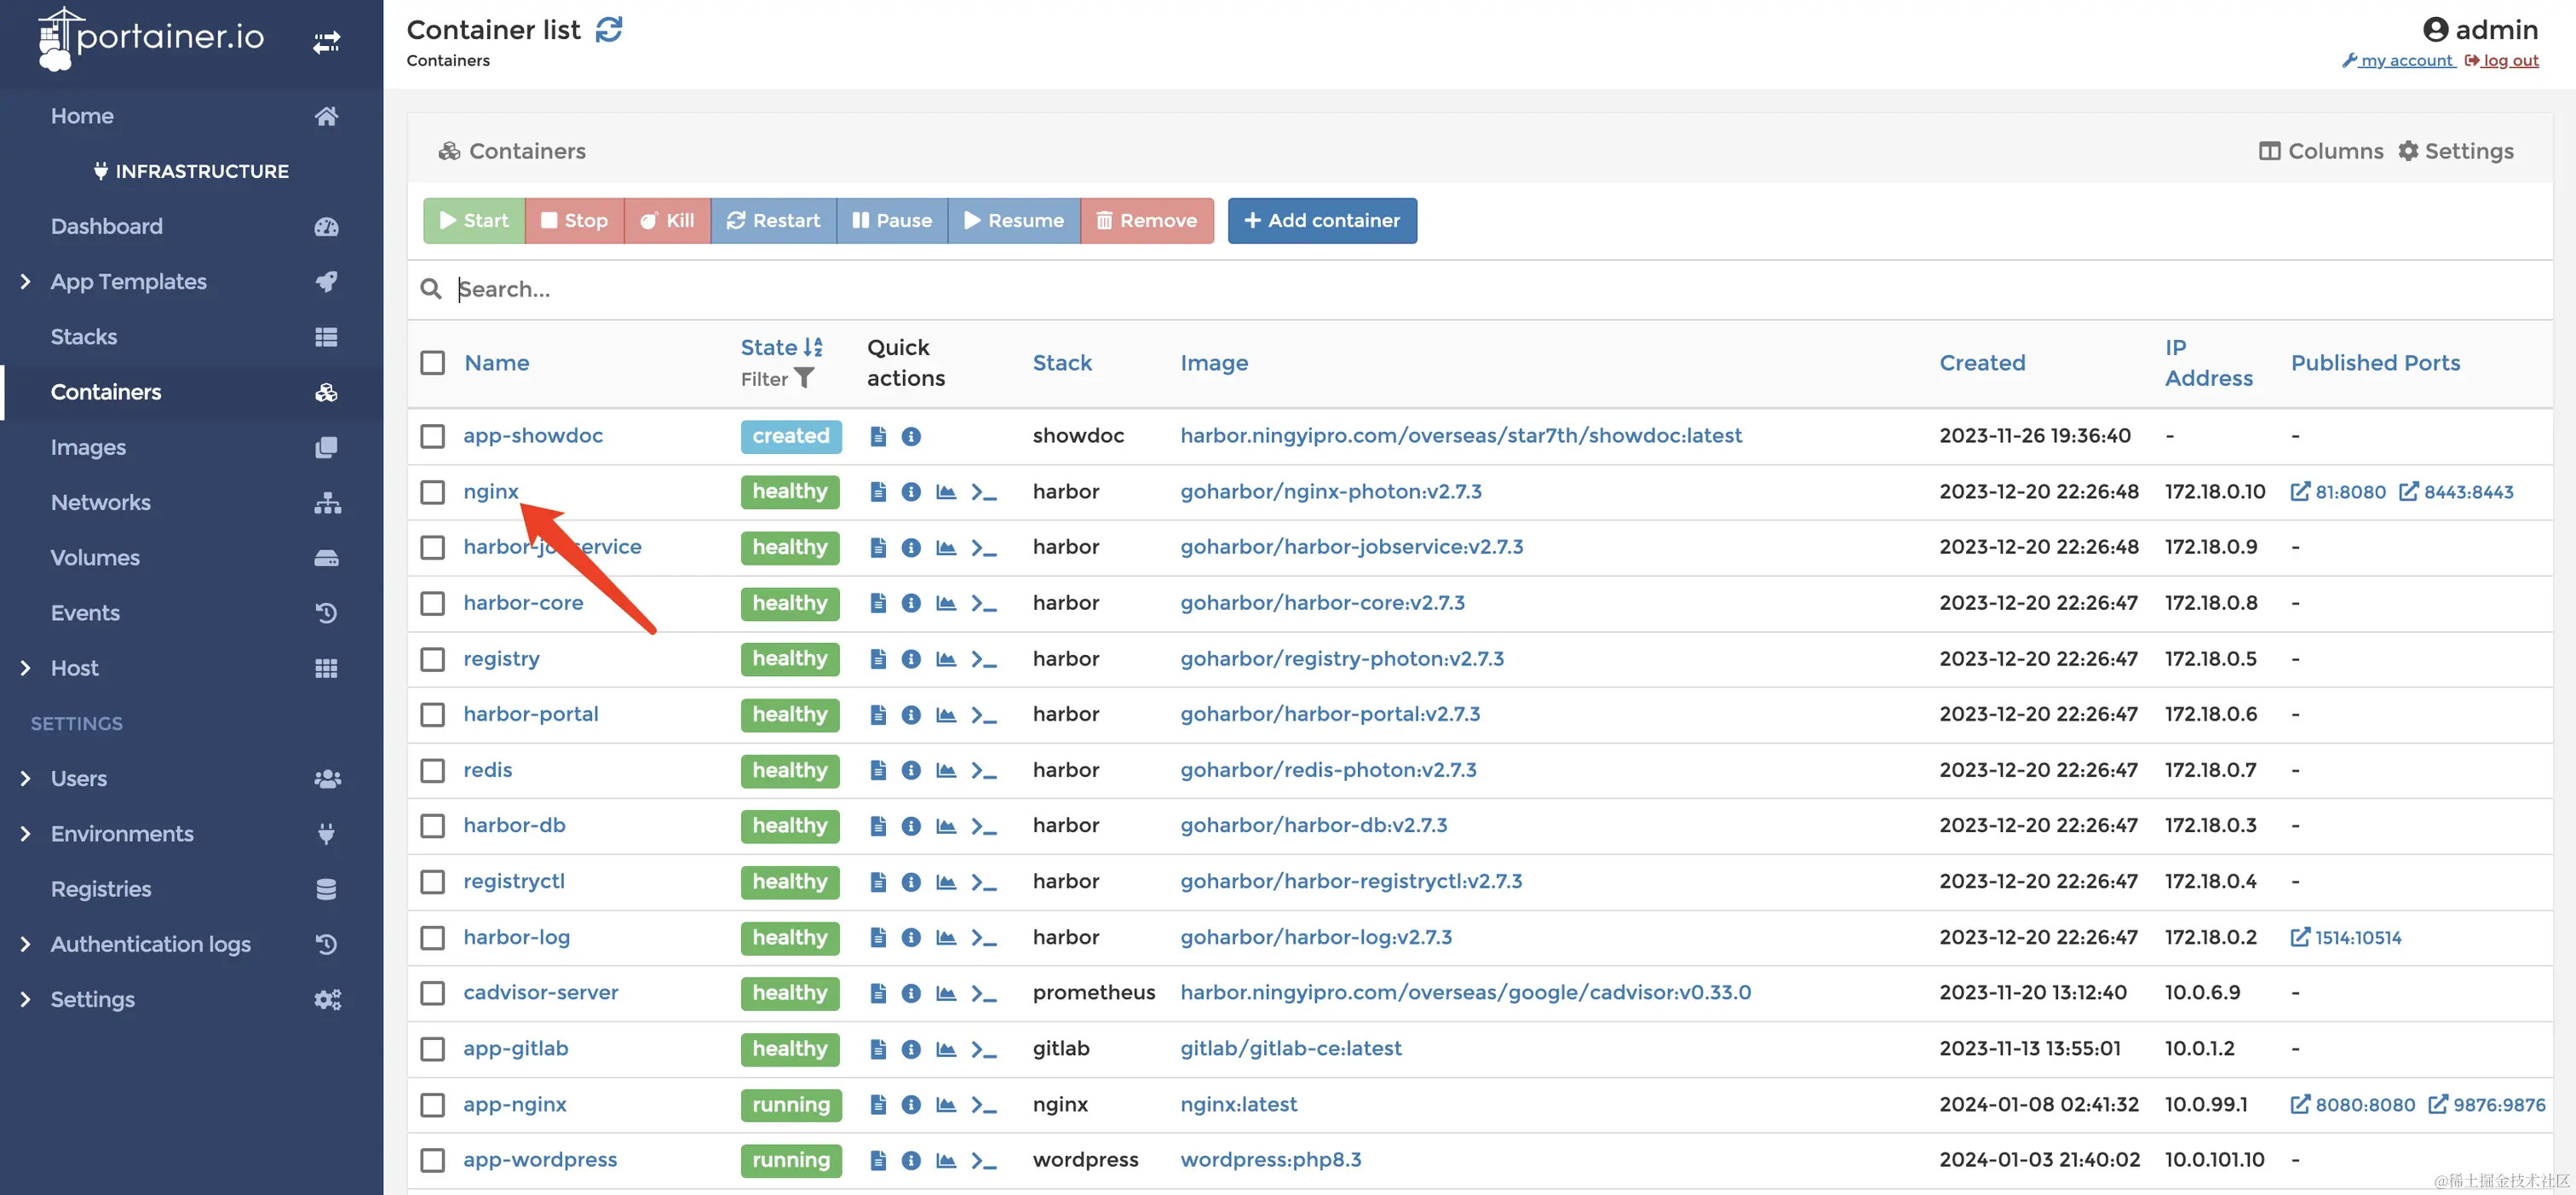Image resolution: width=2576 pixels, height=1195 pixels.
Task: Check the app-wordpress row checkbox
Action: tap(432, 1160)
